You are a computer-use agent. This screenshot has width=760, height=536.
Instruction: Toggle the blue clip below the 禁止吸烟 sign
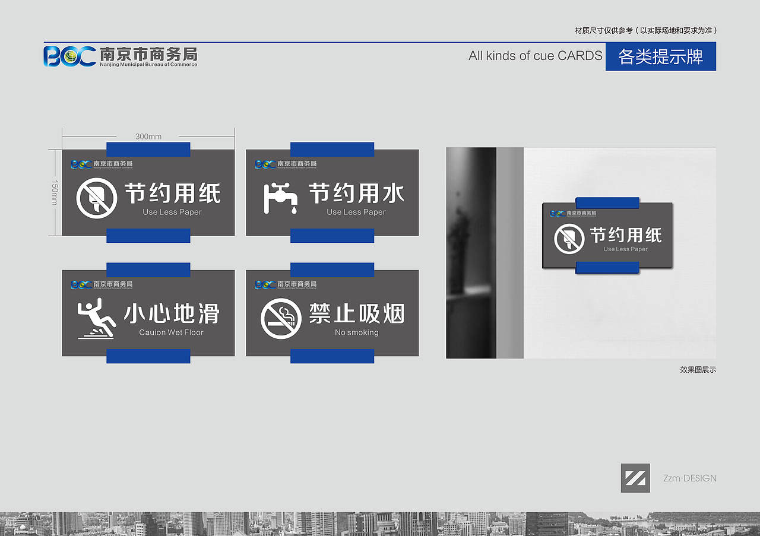(x=332, y=357)
